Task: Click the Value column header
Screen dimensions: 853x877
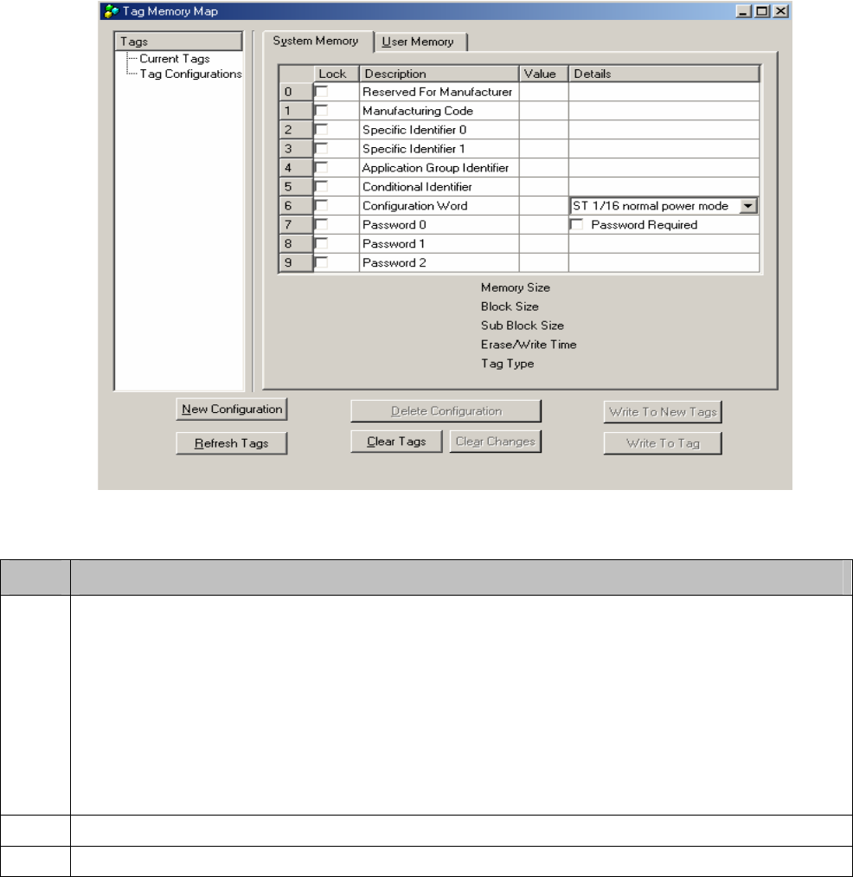Action: coord(544,74)
